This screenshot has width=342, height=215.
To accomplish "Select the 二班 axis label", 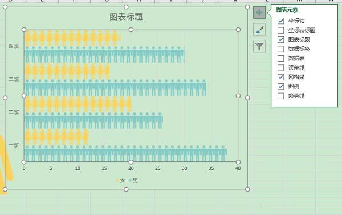I will coord(14,112).
